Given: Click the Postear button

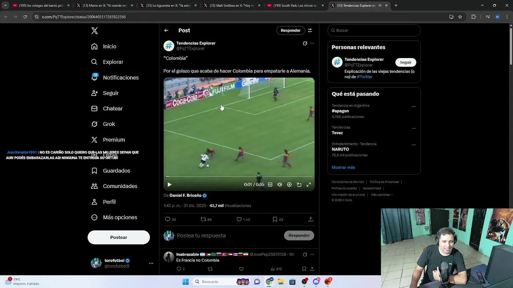Looking at the screenshot, I should pyautogui.click(x=119, y=237).
